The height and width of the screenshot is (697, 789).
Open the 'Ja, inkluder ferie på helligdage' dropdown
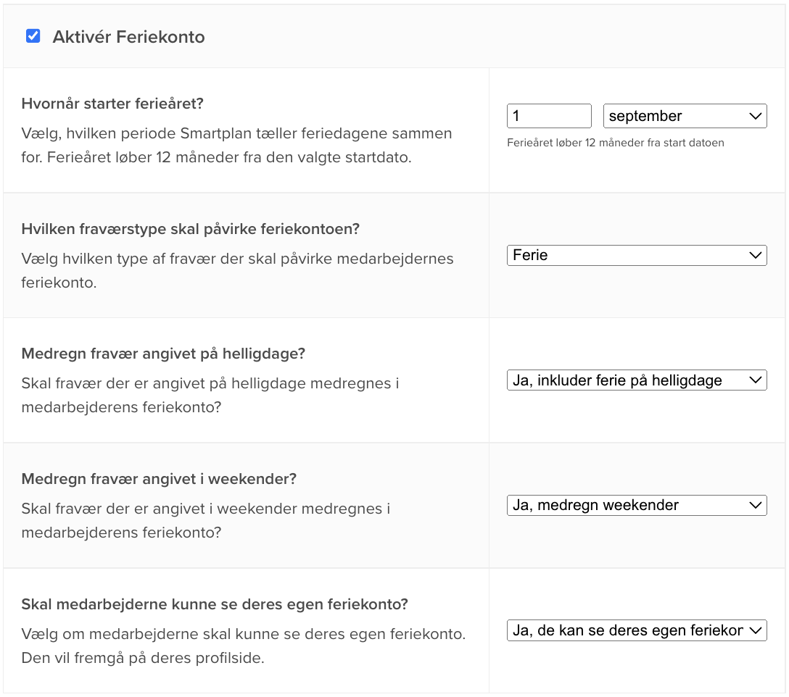(637, 380)
